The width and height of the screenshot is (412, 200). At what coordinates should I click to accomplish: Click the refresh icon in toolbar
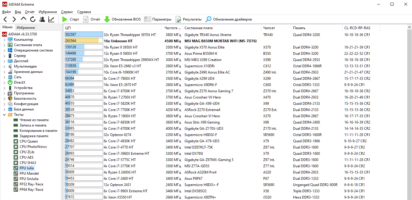click(x=33, y=19)
